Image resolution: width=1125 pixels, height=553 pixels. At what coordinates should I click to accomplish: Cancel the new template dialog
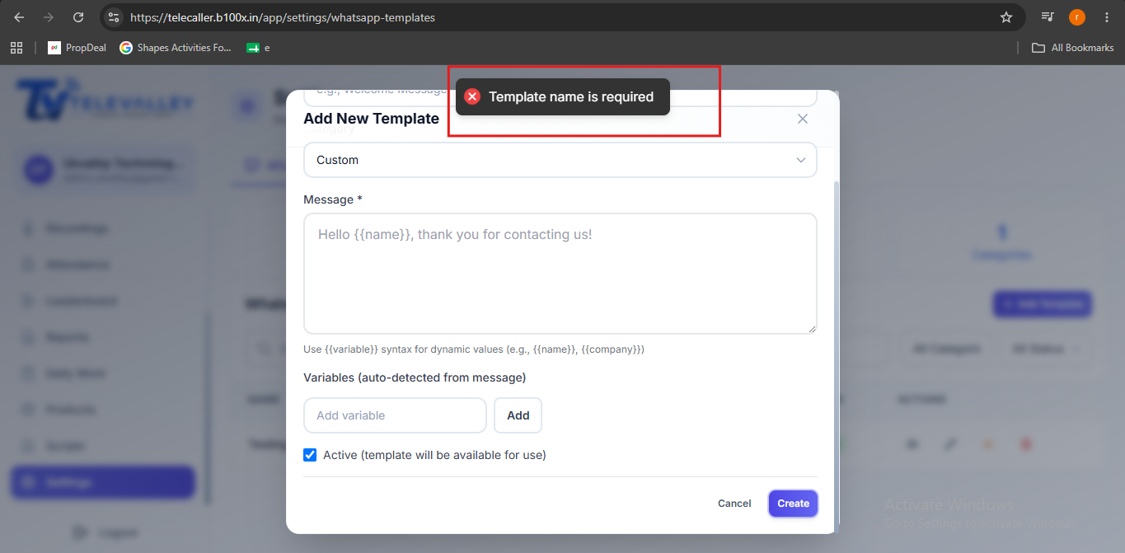[x=734, y=504]
